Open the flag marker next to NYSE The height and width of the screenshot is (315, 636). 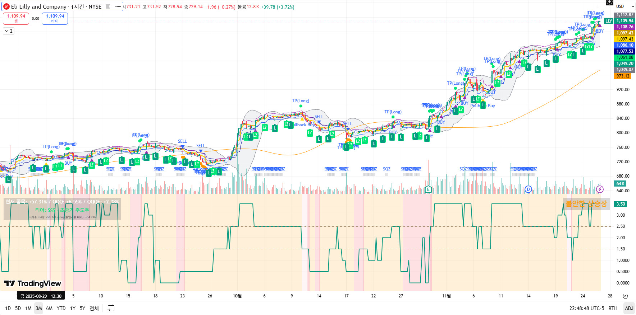click(107, 6)
